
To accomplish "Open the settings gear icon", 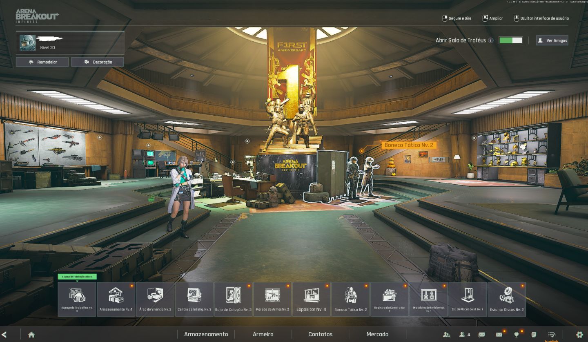I will tap(579, 334).
